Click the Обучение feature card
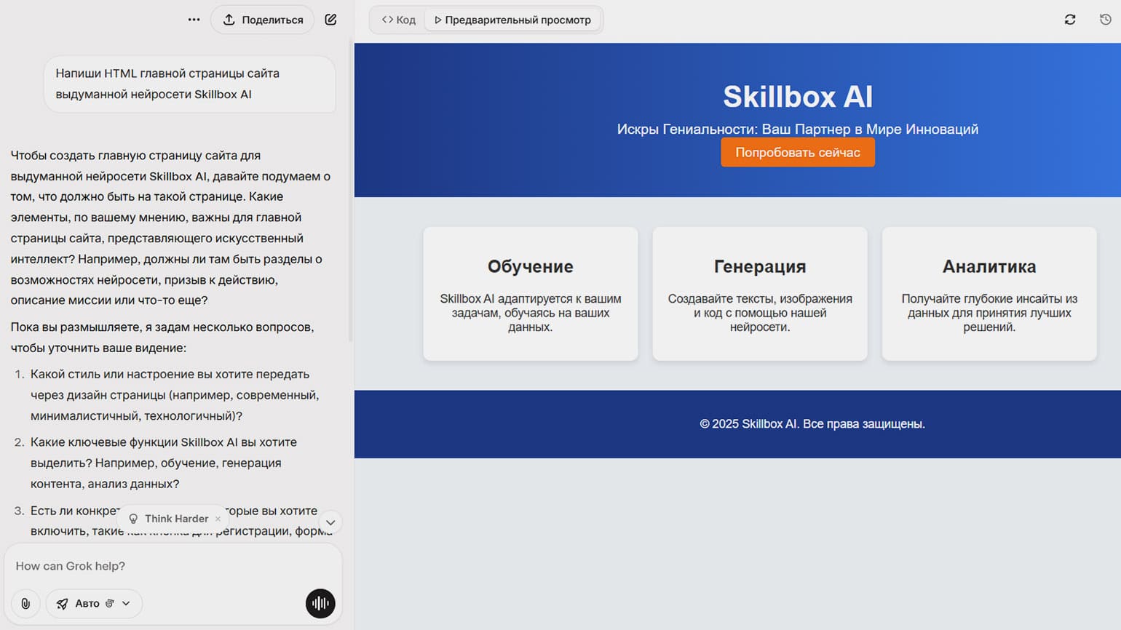Image resolution: width=1121 pixels, height=630 pixels. (x=530, y=294)
